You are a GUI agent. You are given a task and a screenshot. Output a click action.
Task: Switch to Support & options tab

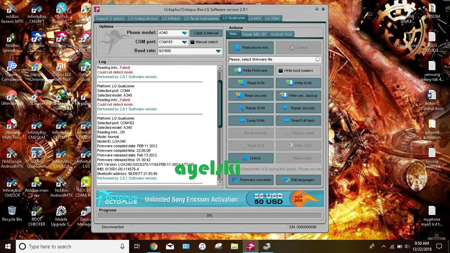pyautogui.click(x=110, y=19)
